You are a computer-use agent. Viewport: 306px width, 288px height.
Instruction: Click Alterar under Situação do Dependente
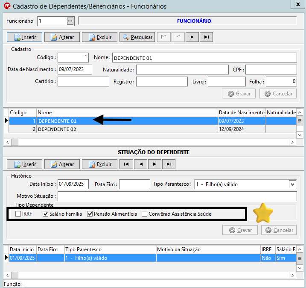pyautogui.click(x=62, y=164)
